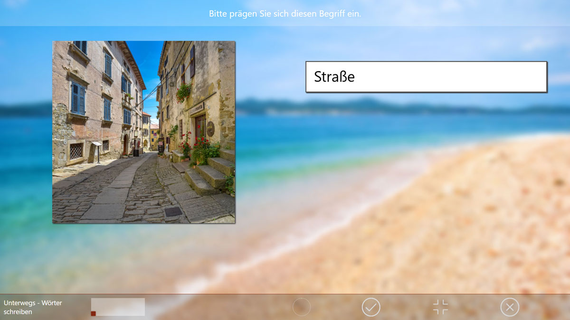Click the unfilled part of progress bar
This screenshot has height=320, width=570.
tap(123, 307)
